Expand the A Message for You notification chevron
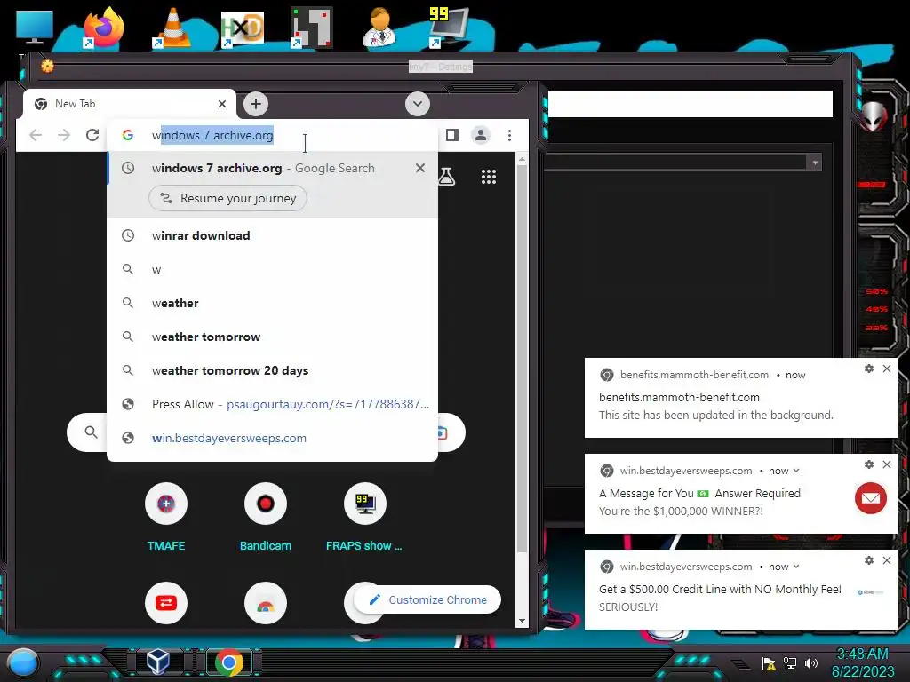 (x=796, y=471)
